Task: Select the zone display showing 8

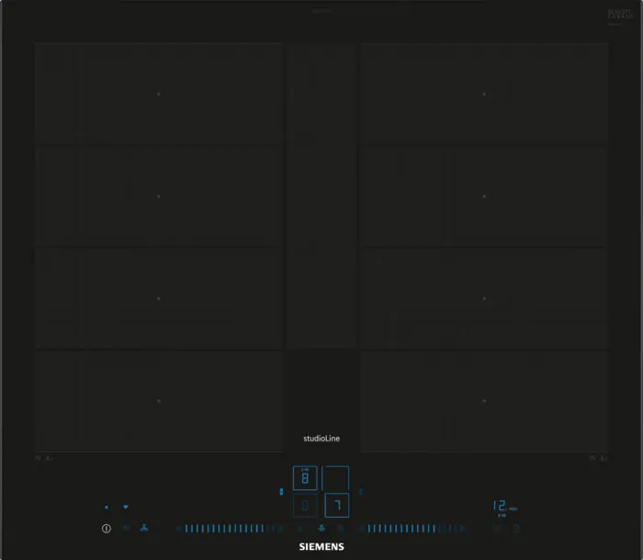Action: (305, 478)
